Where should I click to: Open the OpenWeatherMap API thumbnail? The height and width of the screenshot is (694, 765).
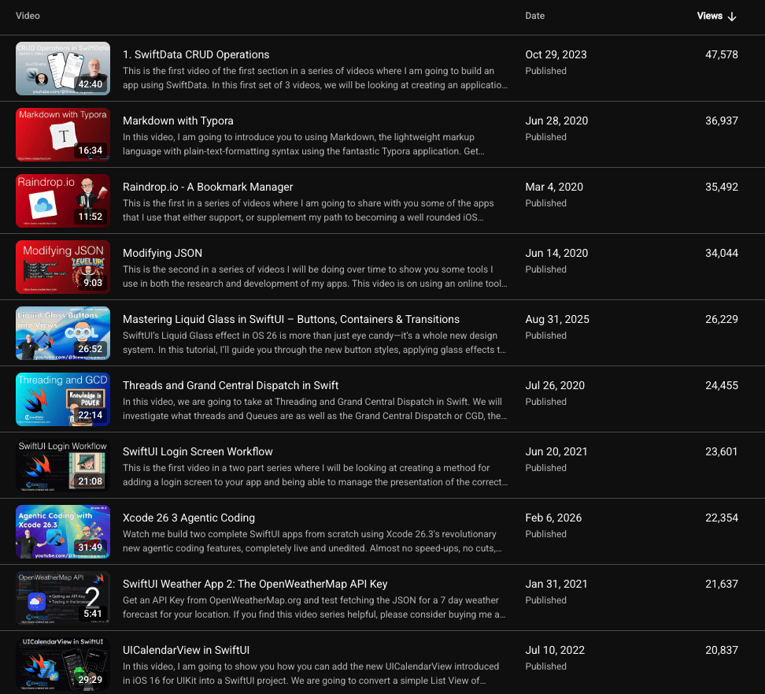tap(63, 598)
